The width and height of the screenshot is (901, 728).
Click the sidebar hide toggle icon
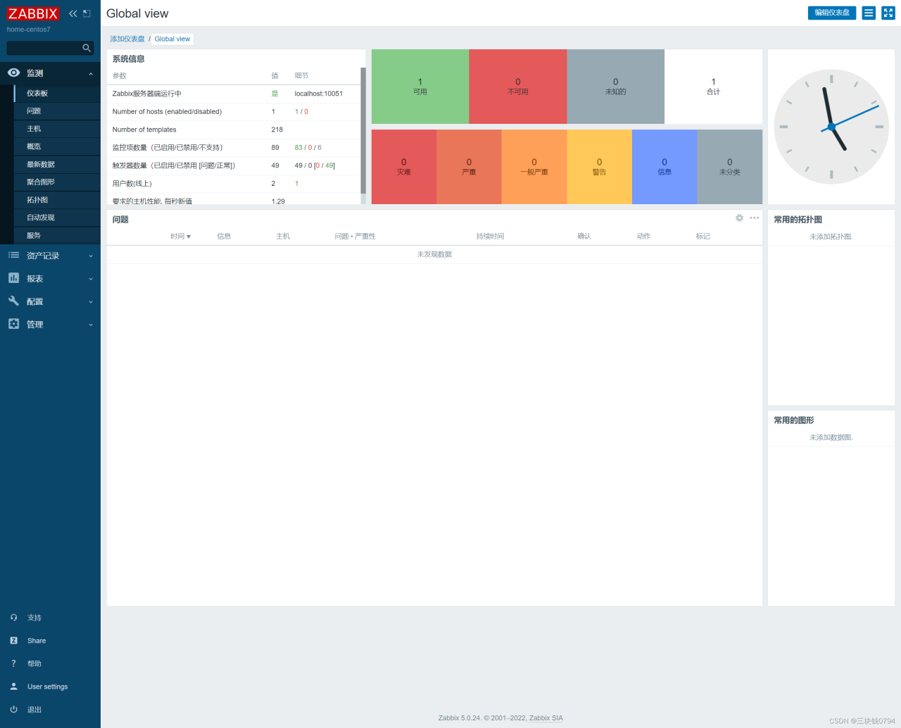click(87, 13)
